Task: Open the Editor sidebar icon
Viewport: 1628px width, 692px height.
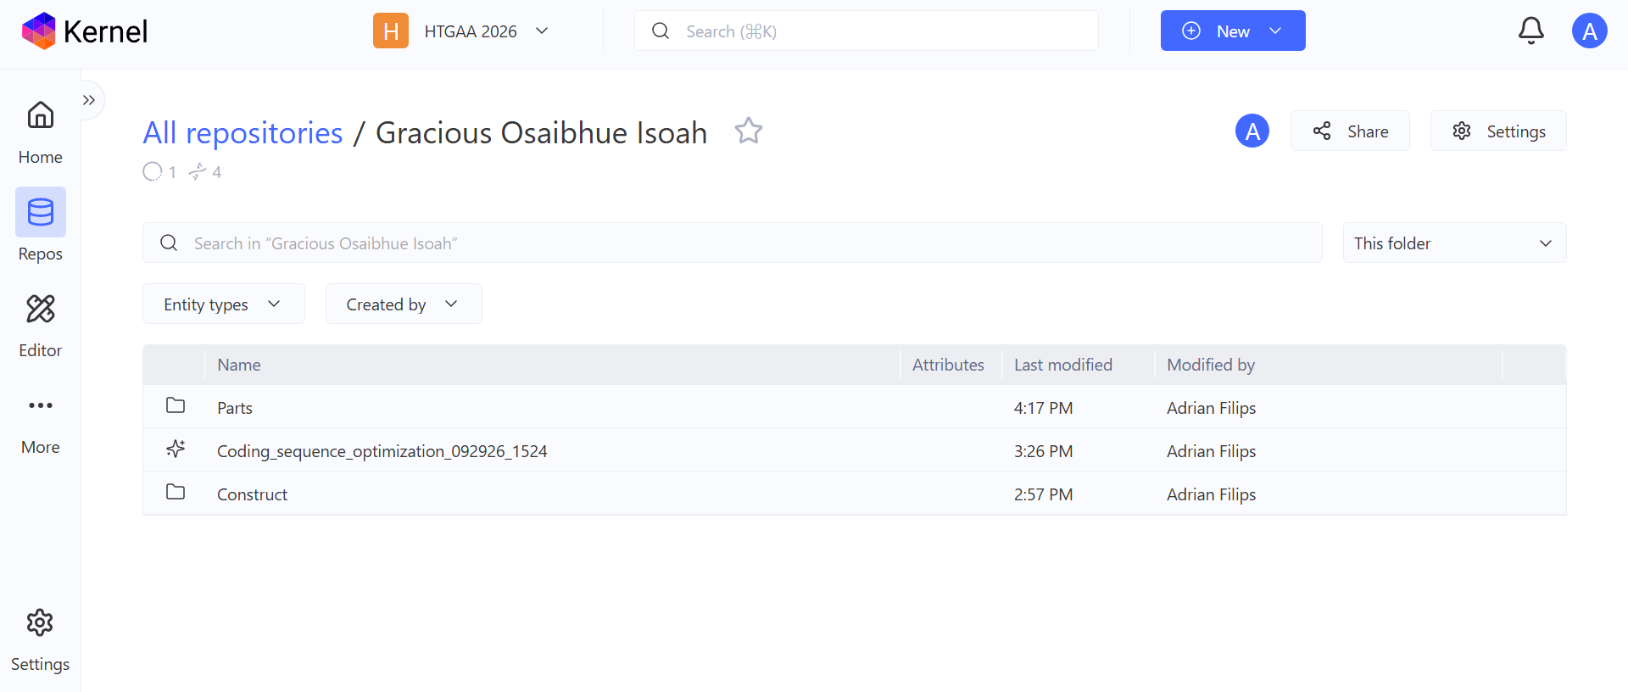Action: coord(41,309)
